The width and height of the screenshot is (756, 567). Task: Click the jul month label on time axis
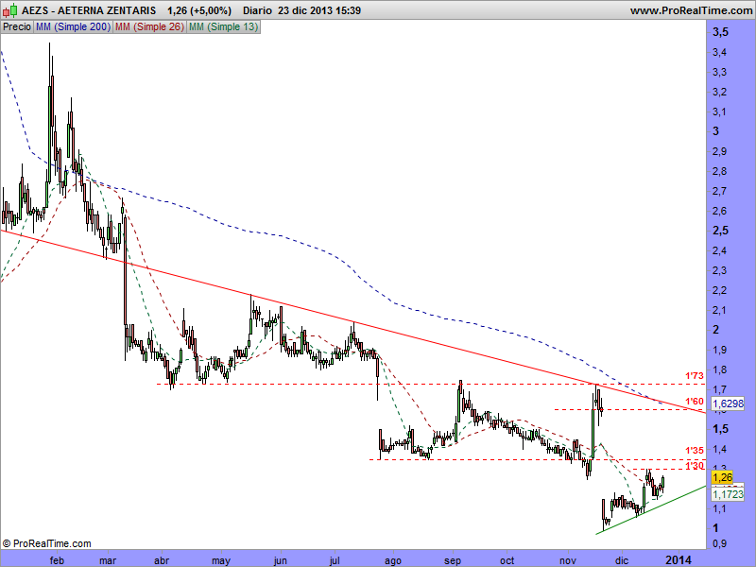point(335,560)
